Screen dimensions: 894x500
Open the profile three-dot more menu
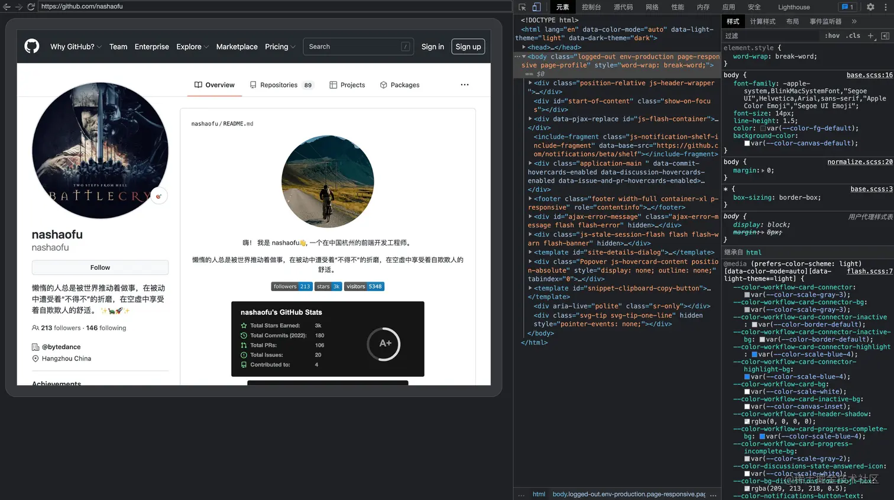coord(465,85)
